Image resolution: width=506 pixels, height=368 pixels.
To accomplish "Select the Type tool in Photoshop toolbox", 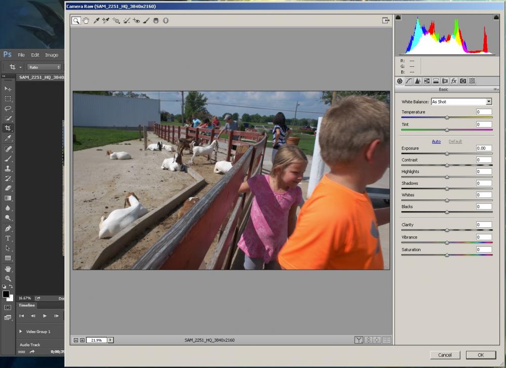I will pyautogui.click(x=8, y=238).
